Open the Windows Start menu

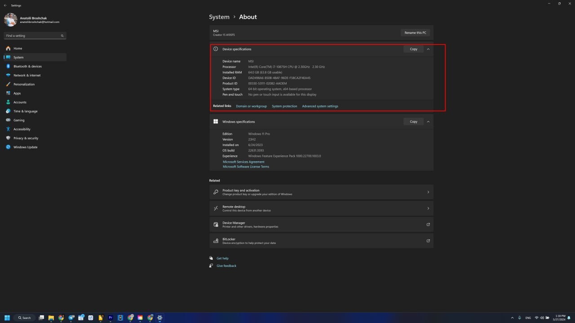coord(7,318)
